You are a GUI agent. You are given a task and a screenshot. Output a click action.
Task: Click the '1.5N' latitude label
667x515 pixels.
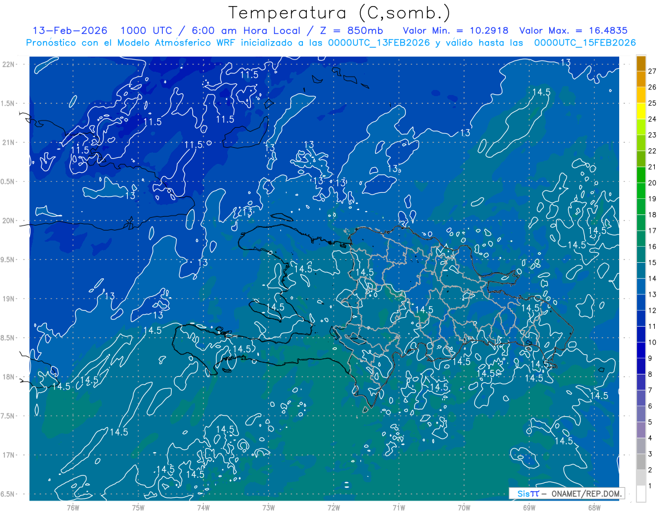[x=9, y=103]
